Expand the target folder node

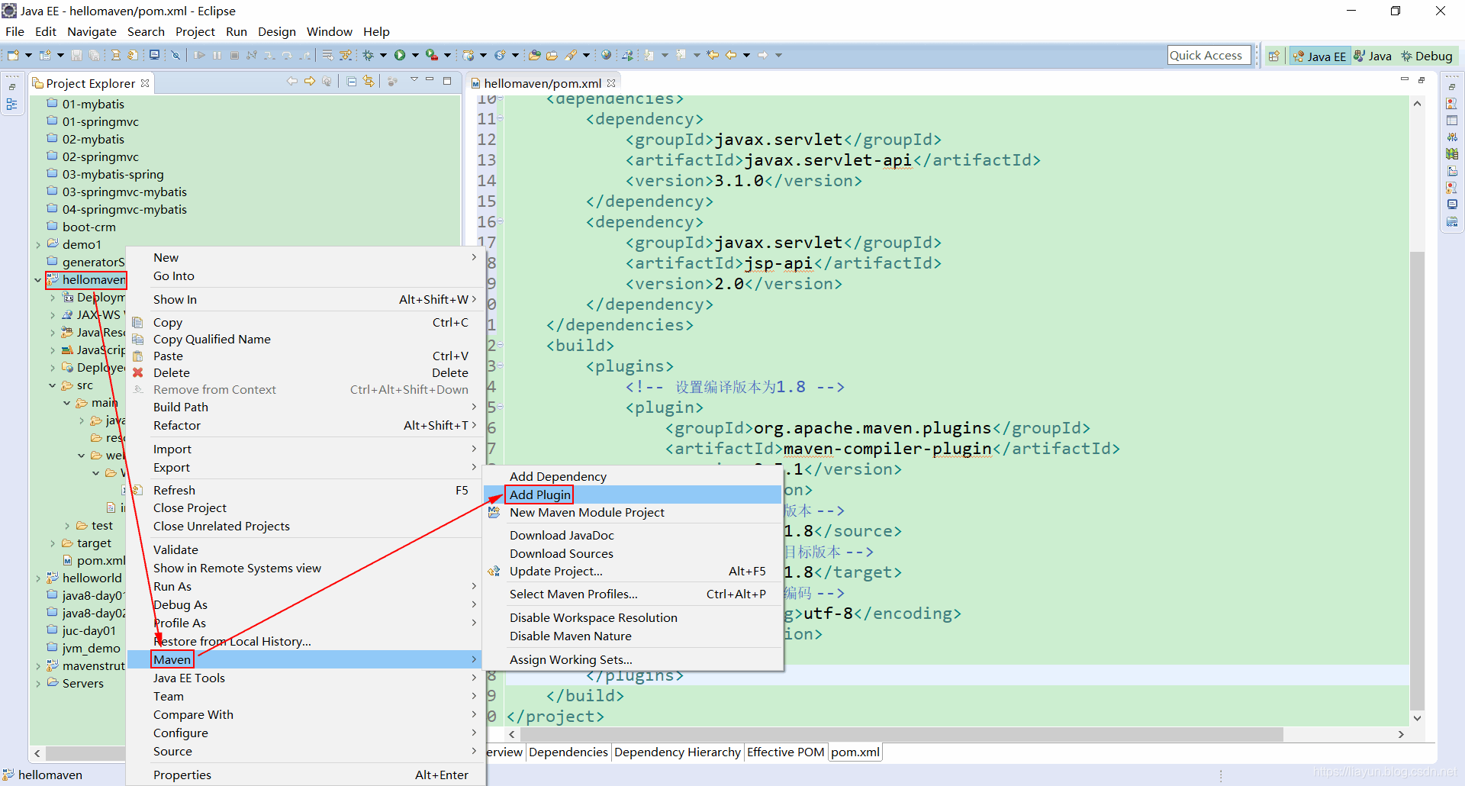coord(52,543)
